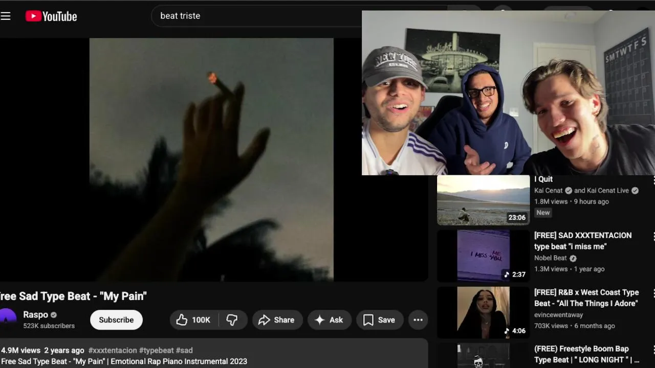
Task: Open the hamburger guide menu
Action: (x=6, y=16)
